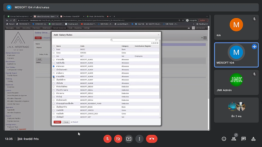Viewport: 262px width, 147px height.
Task: Click the Incognito indicator in the browser
Action: 191,20
